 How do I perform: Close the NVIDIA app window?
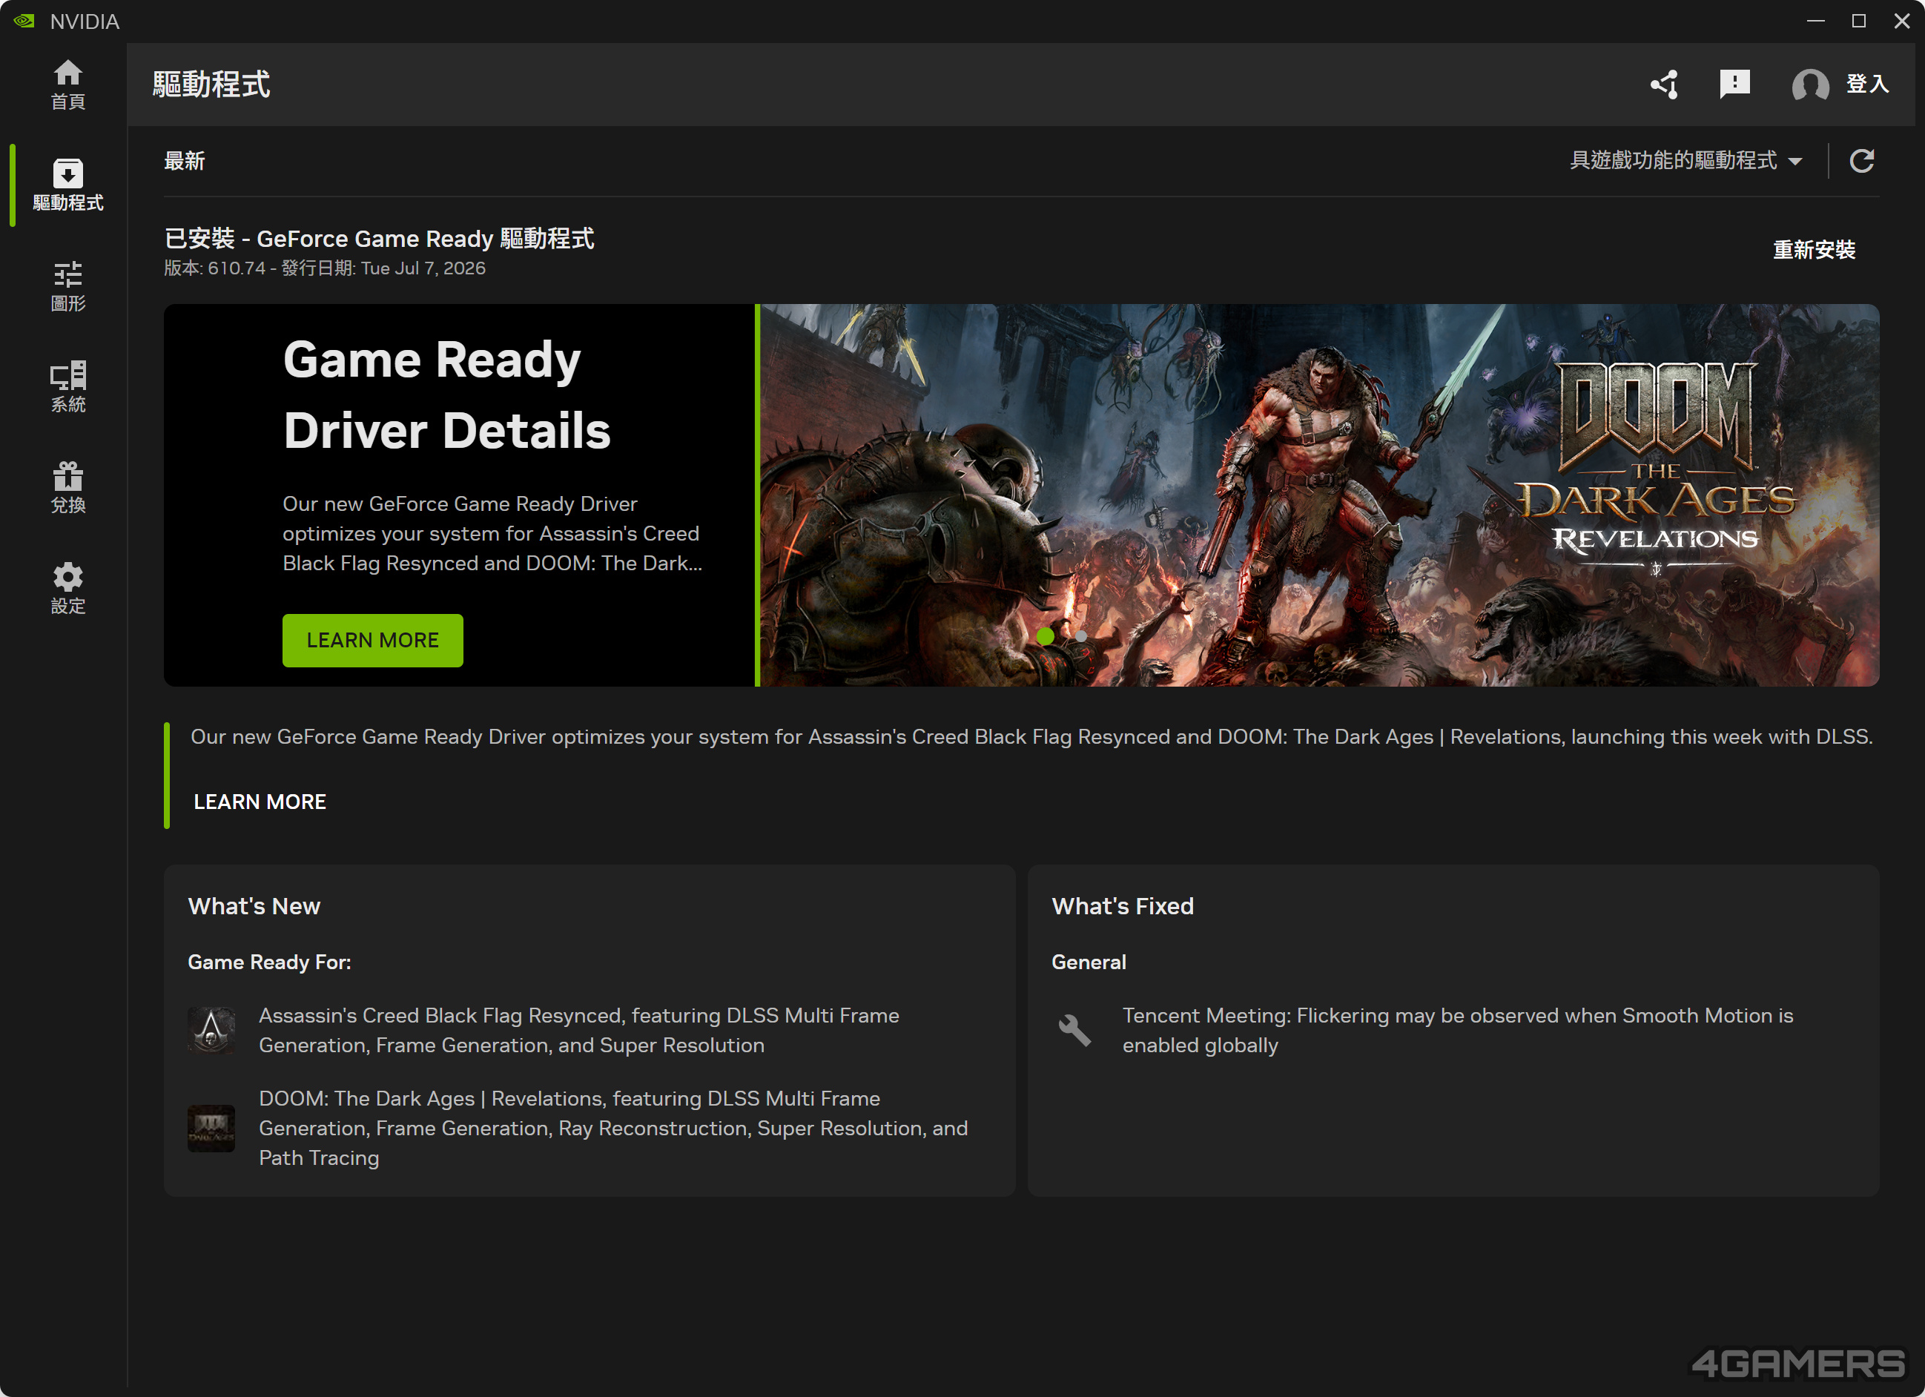[1901, 20]
